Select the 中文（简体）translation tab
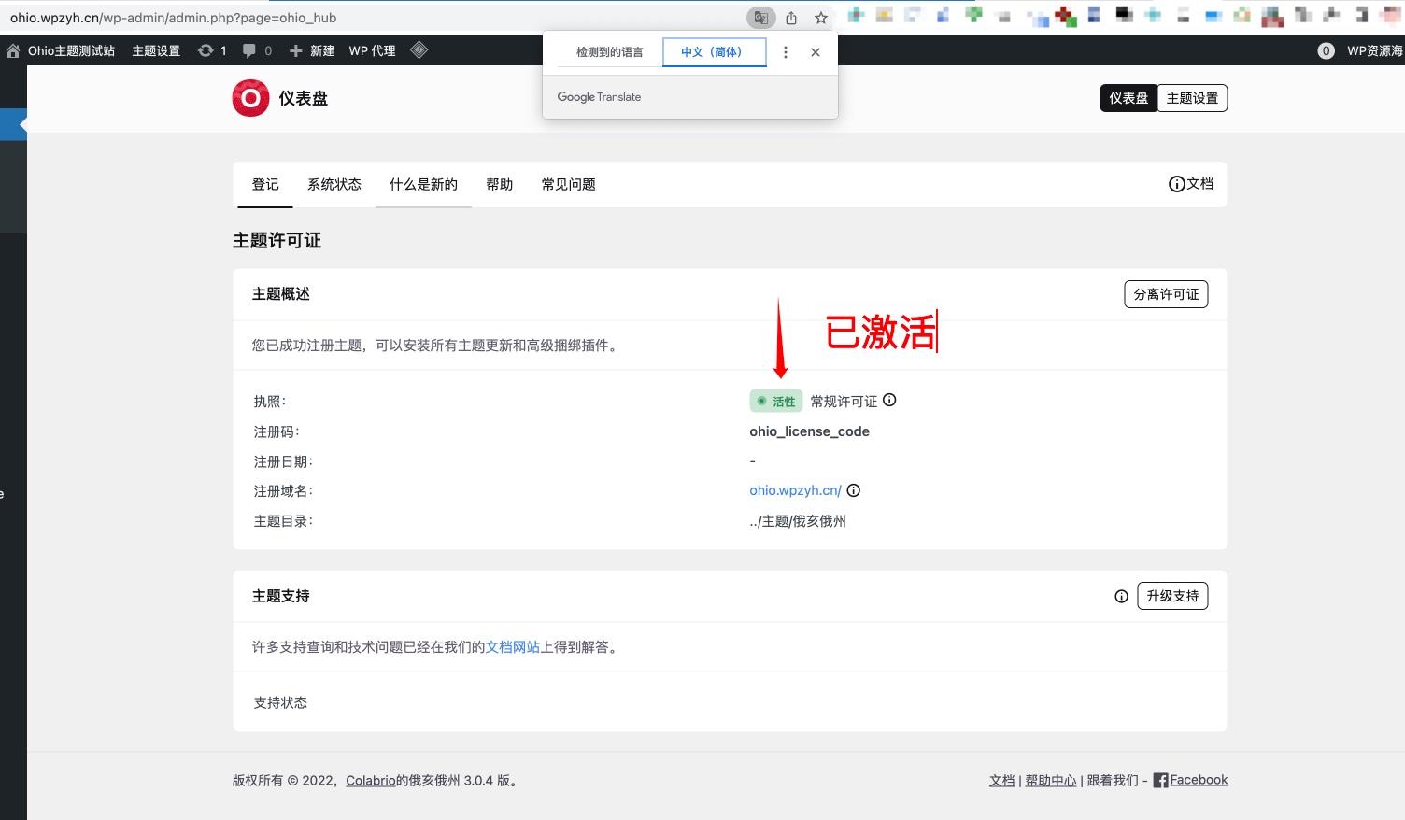The image size is (1405, 820). (714, 52)
